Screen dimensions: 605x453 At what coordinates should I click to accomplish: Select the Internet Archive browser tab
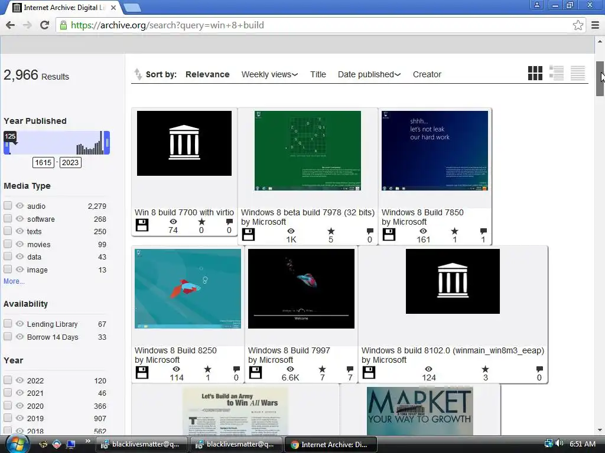[64, 7]
